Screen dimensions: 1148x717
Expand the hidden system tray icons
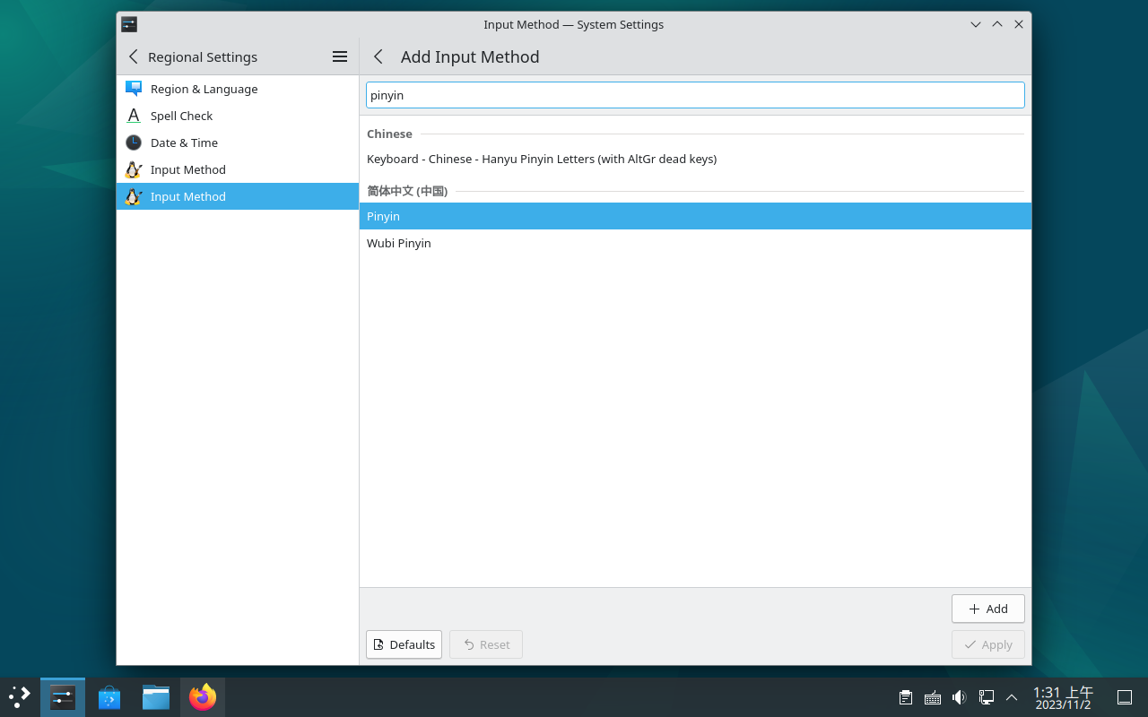point(1012,697)
